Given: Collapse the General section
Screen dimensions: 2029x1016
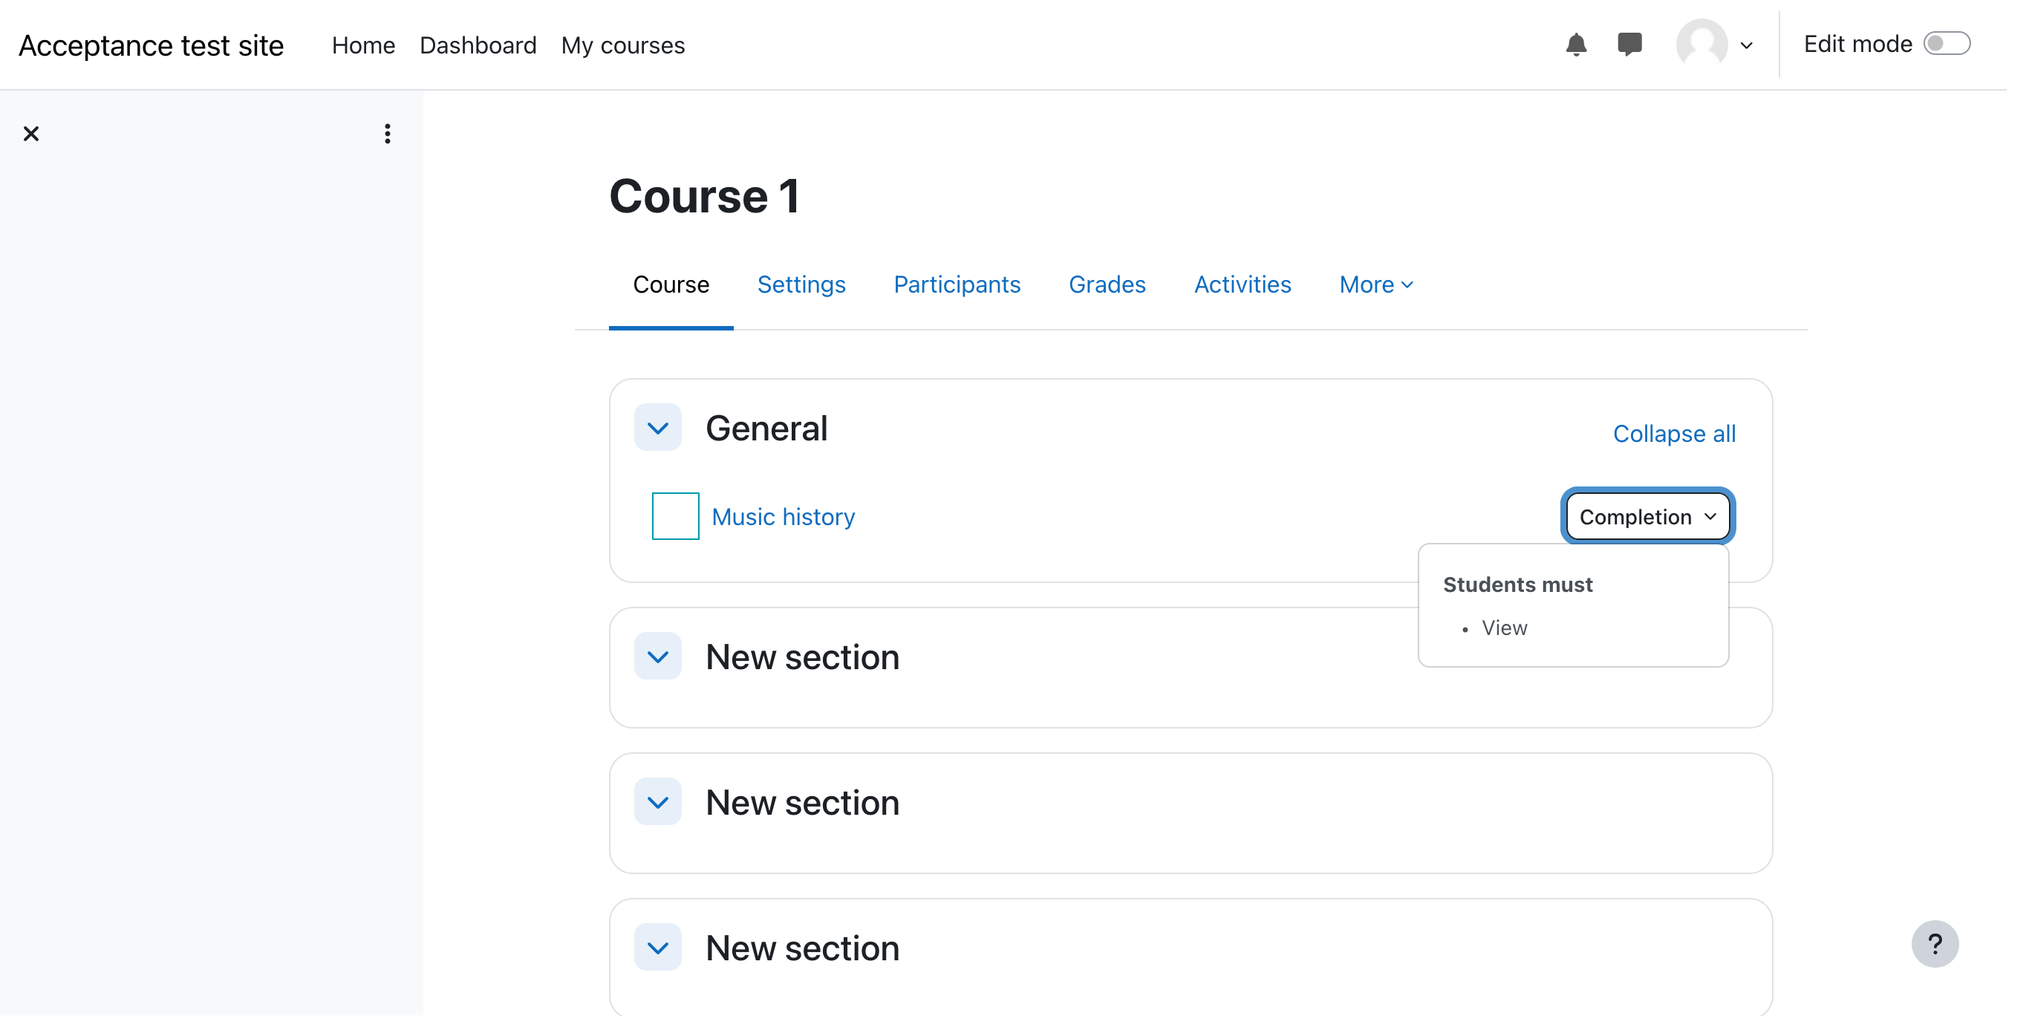Looking at the screenshot, I should 658,428.
